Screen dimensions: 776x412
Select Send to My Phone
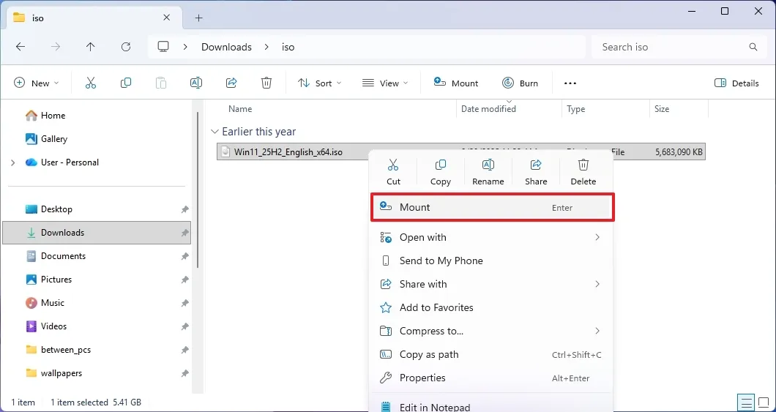493,261
